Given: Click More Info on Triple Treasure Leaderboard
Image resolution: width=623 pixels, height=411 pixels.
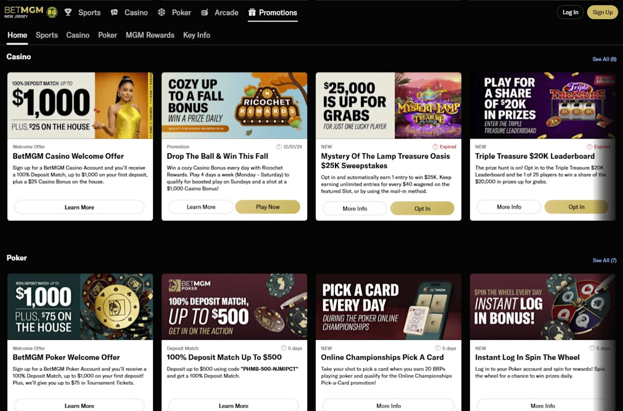Looking at the screenshot, I should 509,207.
